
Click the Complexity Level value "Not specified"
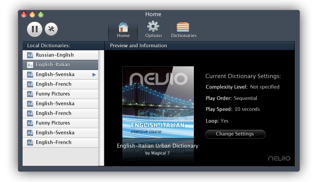tap(265, 87)
